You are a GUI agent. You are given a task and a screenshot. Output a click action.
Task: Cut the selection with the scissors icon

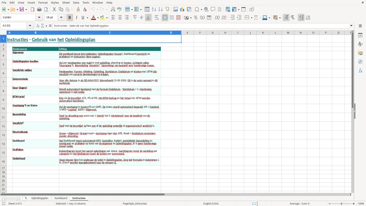[54, 9]
